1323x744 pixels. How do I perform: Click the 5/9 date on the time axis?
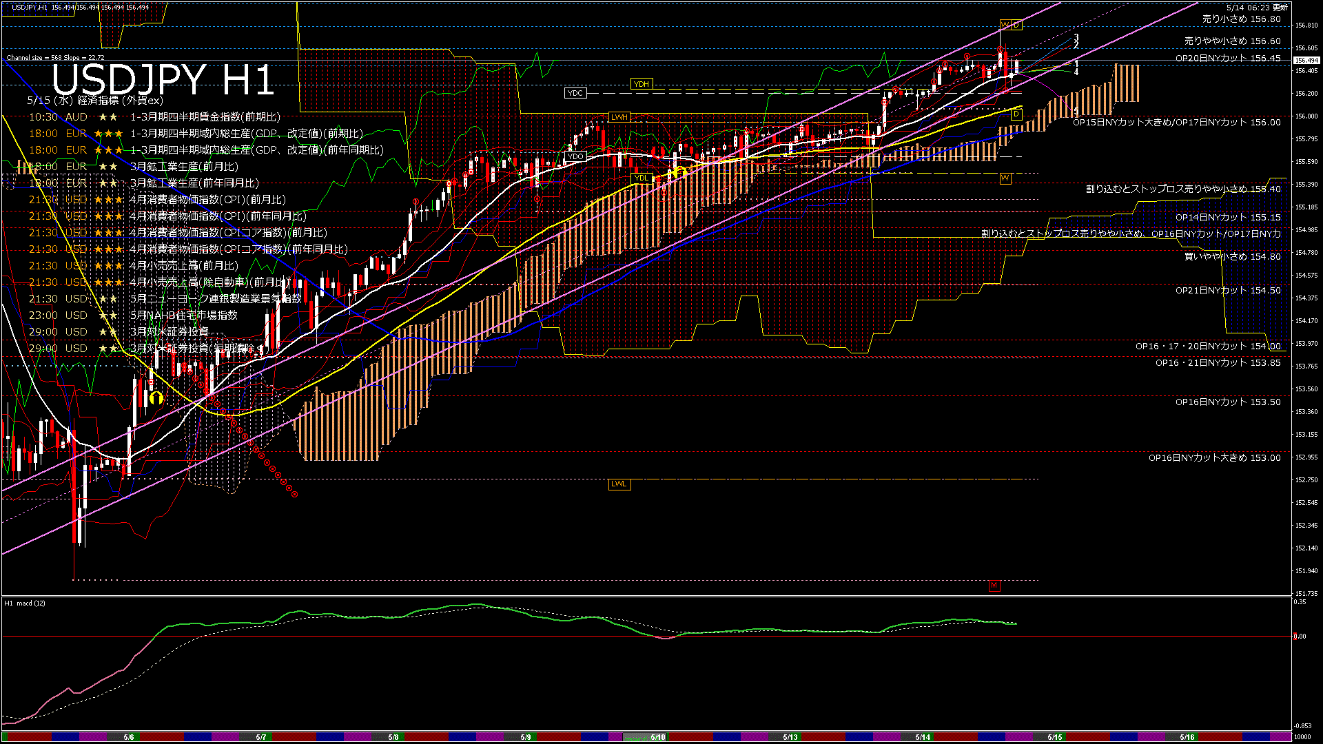pyautogui.click(x=526, y=737)
